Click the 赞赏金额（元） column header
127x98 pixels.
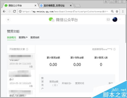pyautogui.click(x=54, y=83)
